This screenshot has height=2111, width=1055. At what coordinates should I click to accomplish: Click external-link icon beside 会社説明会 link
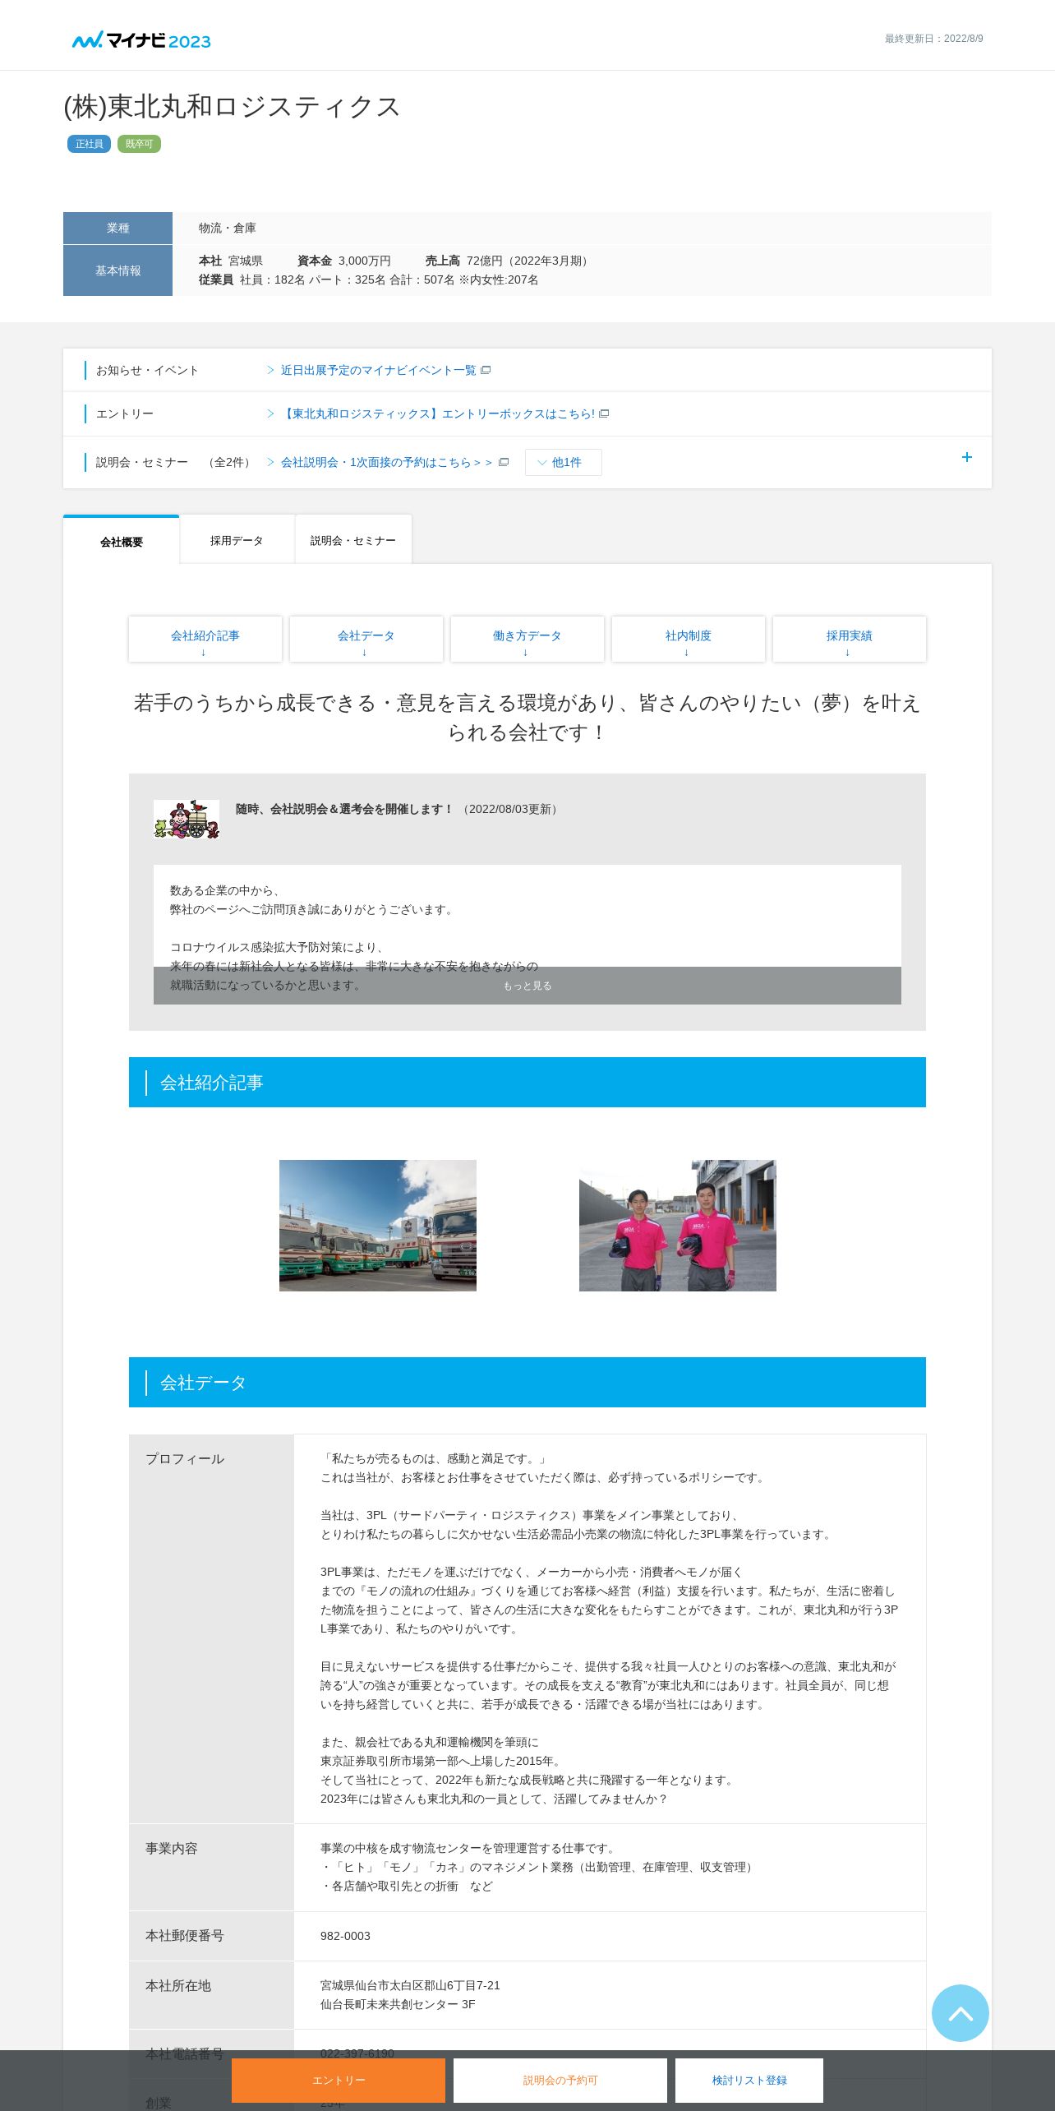coord(504,462)
